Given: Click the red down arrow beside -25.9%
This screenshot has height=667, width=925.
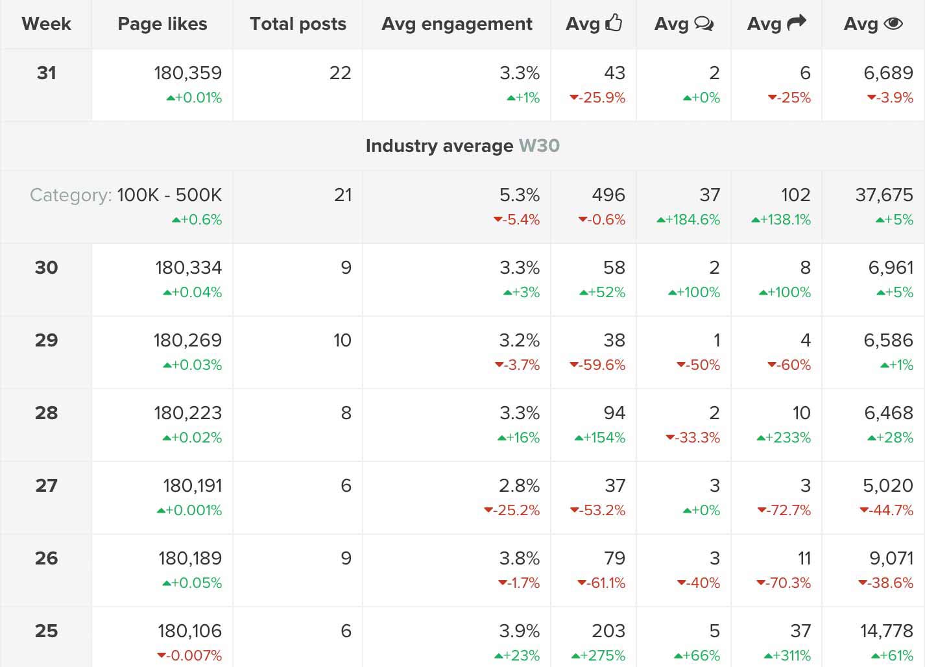Looking at the screenshot, I should [573, 98].
